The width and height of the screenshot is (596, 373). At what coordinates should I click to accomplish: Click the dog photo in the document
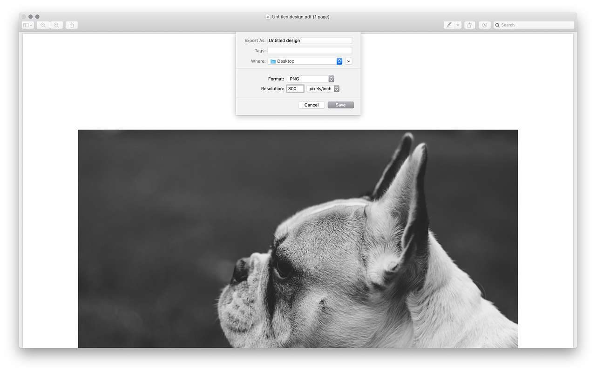pos(298,239)
